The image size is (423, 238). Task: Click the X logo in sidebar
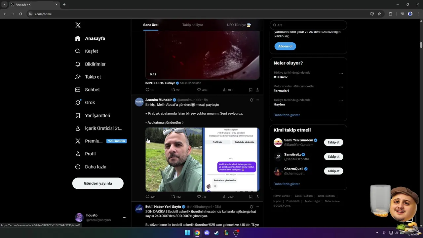tap(78, 25)
